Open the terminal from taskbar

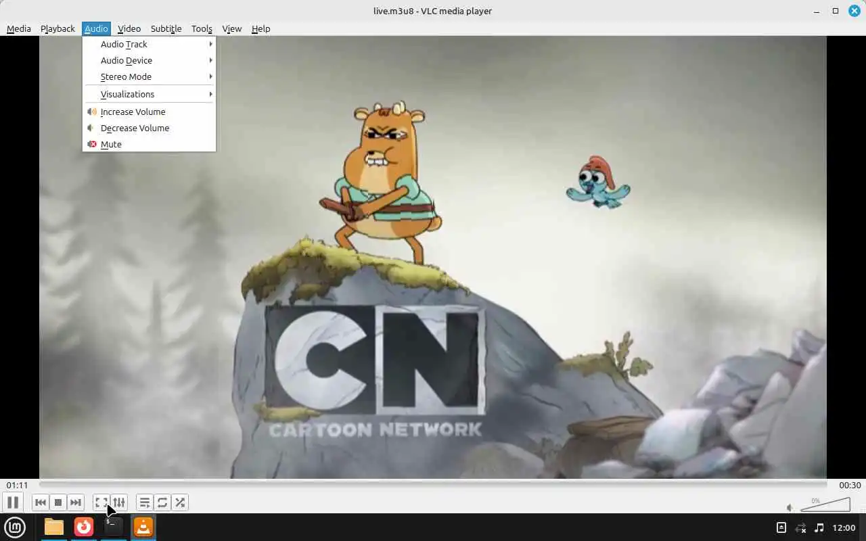(x=114, y=527)
